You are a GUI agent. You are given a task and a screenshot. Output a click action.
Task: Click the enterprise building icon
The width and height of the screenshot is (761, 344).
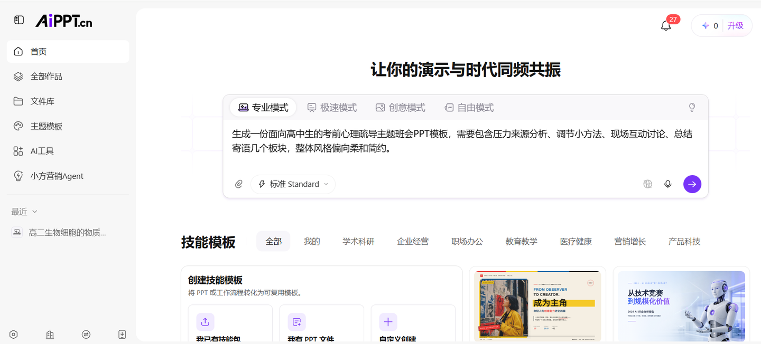click(x=50, y=335)
